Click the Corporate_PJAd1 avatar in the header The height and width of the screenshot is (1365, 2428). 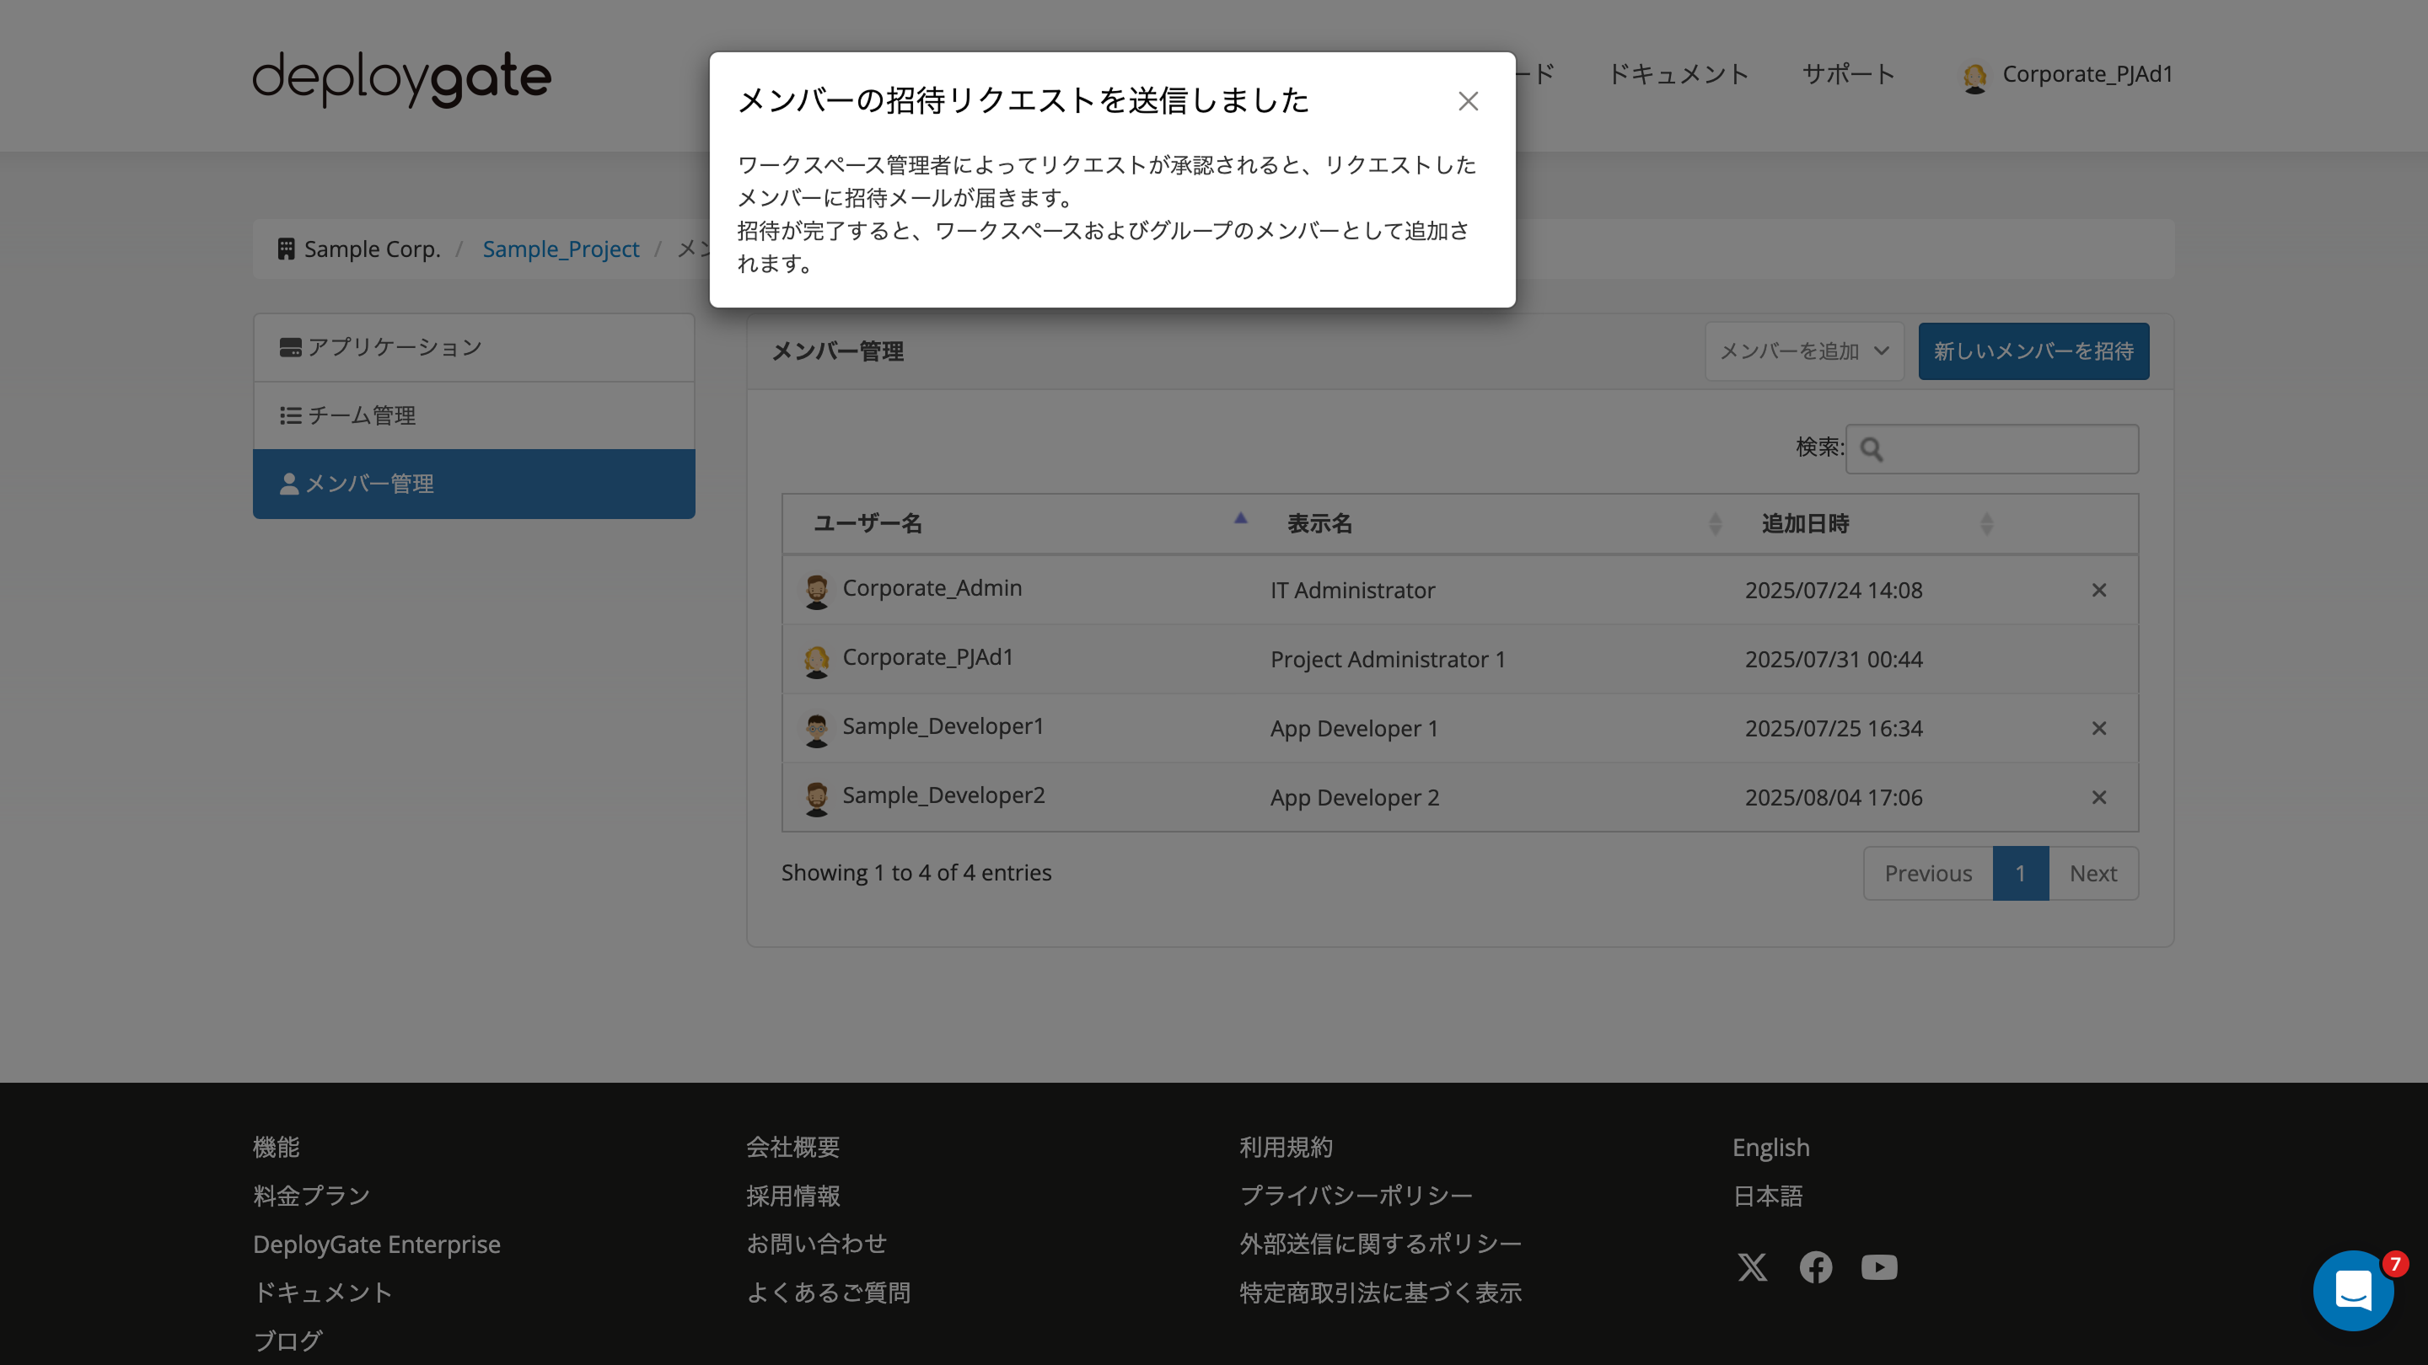coord(1974,77)
